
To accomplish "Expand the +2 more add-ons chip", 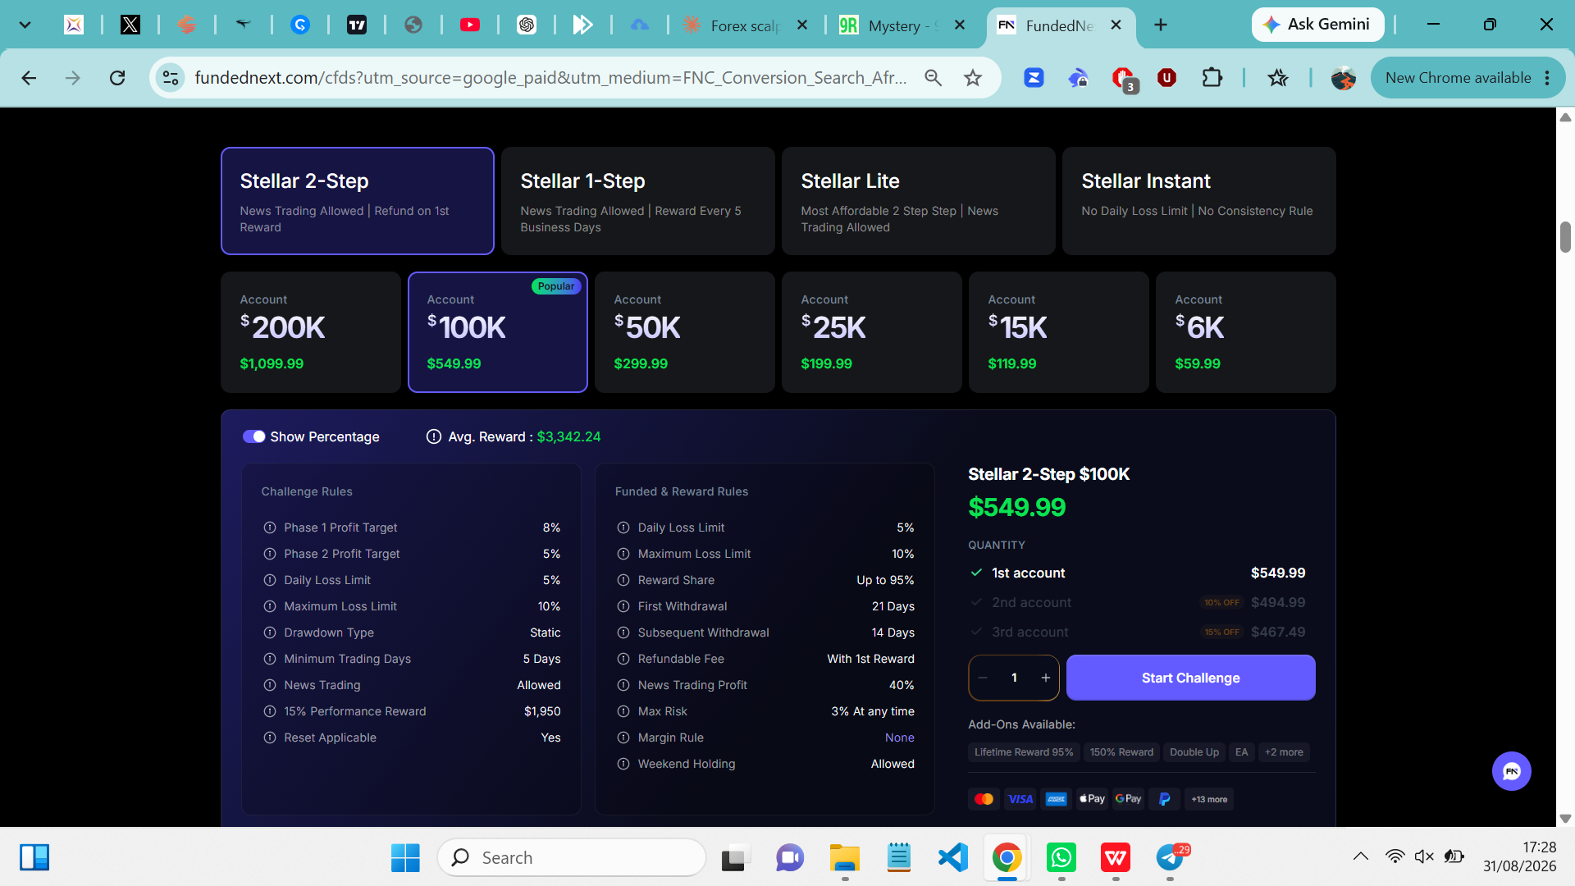I will pyautogui.click(x=1284, y=752).
